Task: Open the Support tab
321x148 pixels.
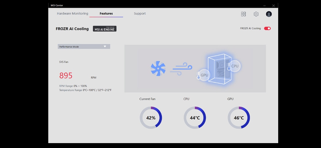Action: (140, 14)
